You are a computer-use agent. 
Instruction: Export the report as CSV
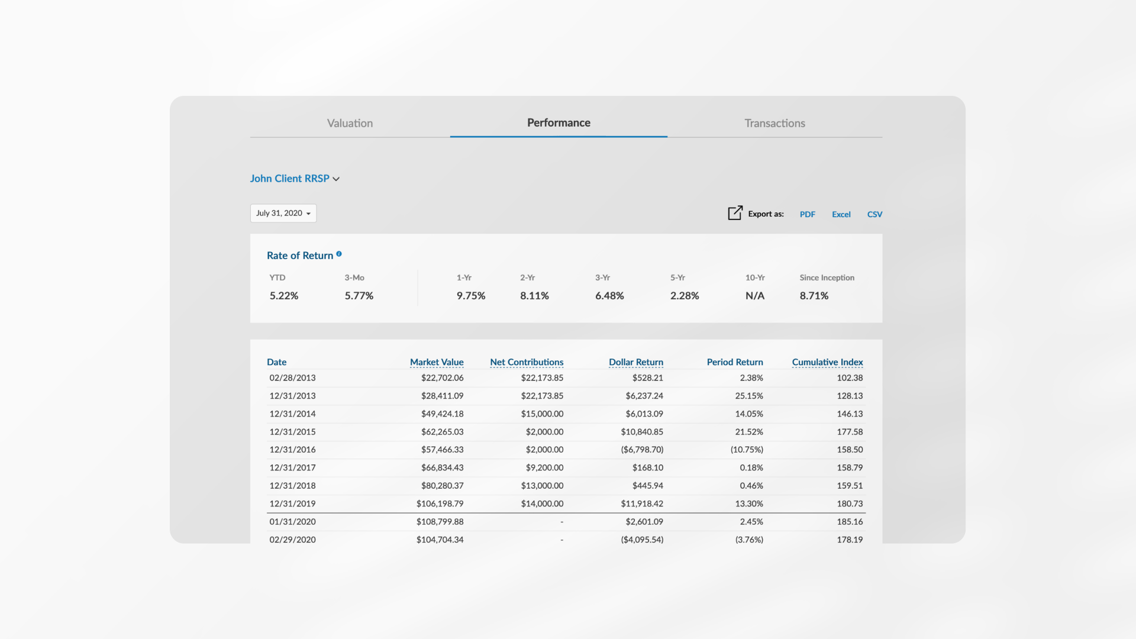click(x=874, y=214)
